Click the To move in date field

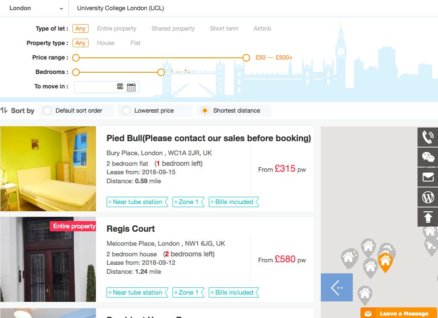tap(107, 87)
